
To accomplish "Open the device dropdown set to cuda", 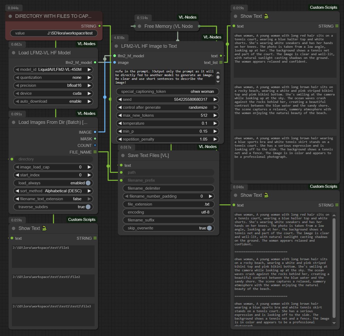I will (53, 93).
